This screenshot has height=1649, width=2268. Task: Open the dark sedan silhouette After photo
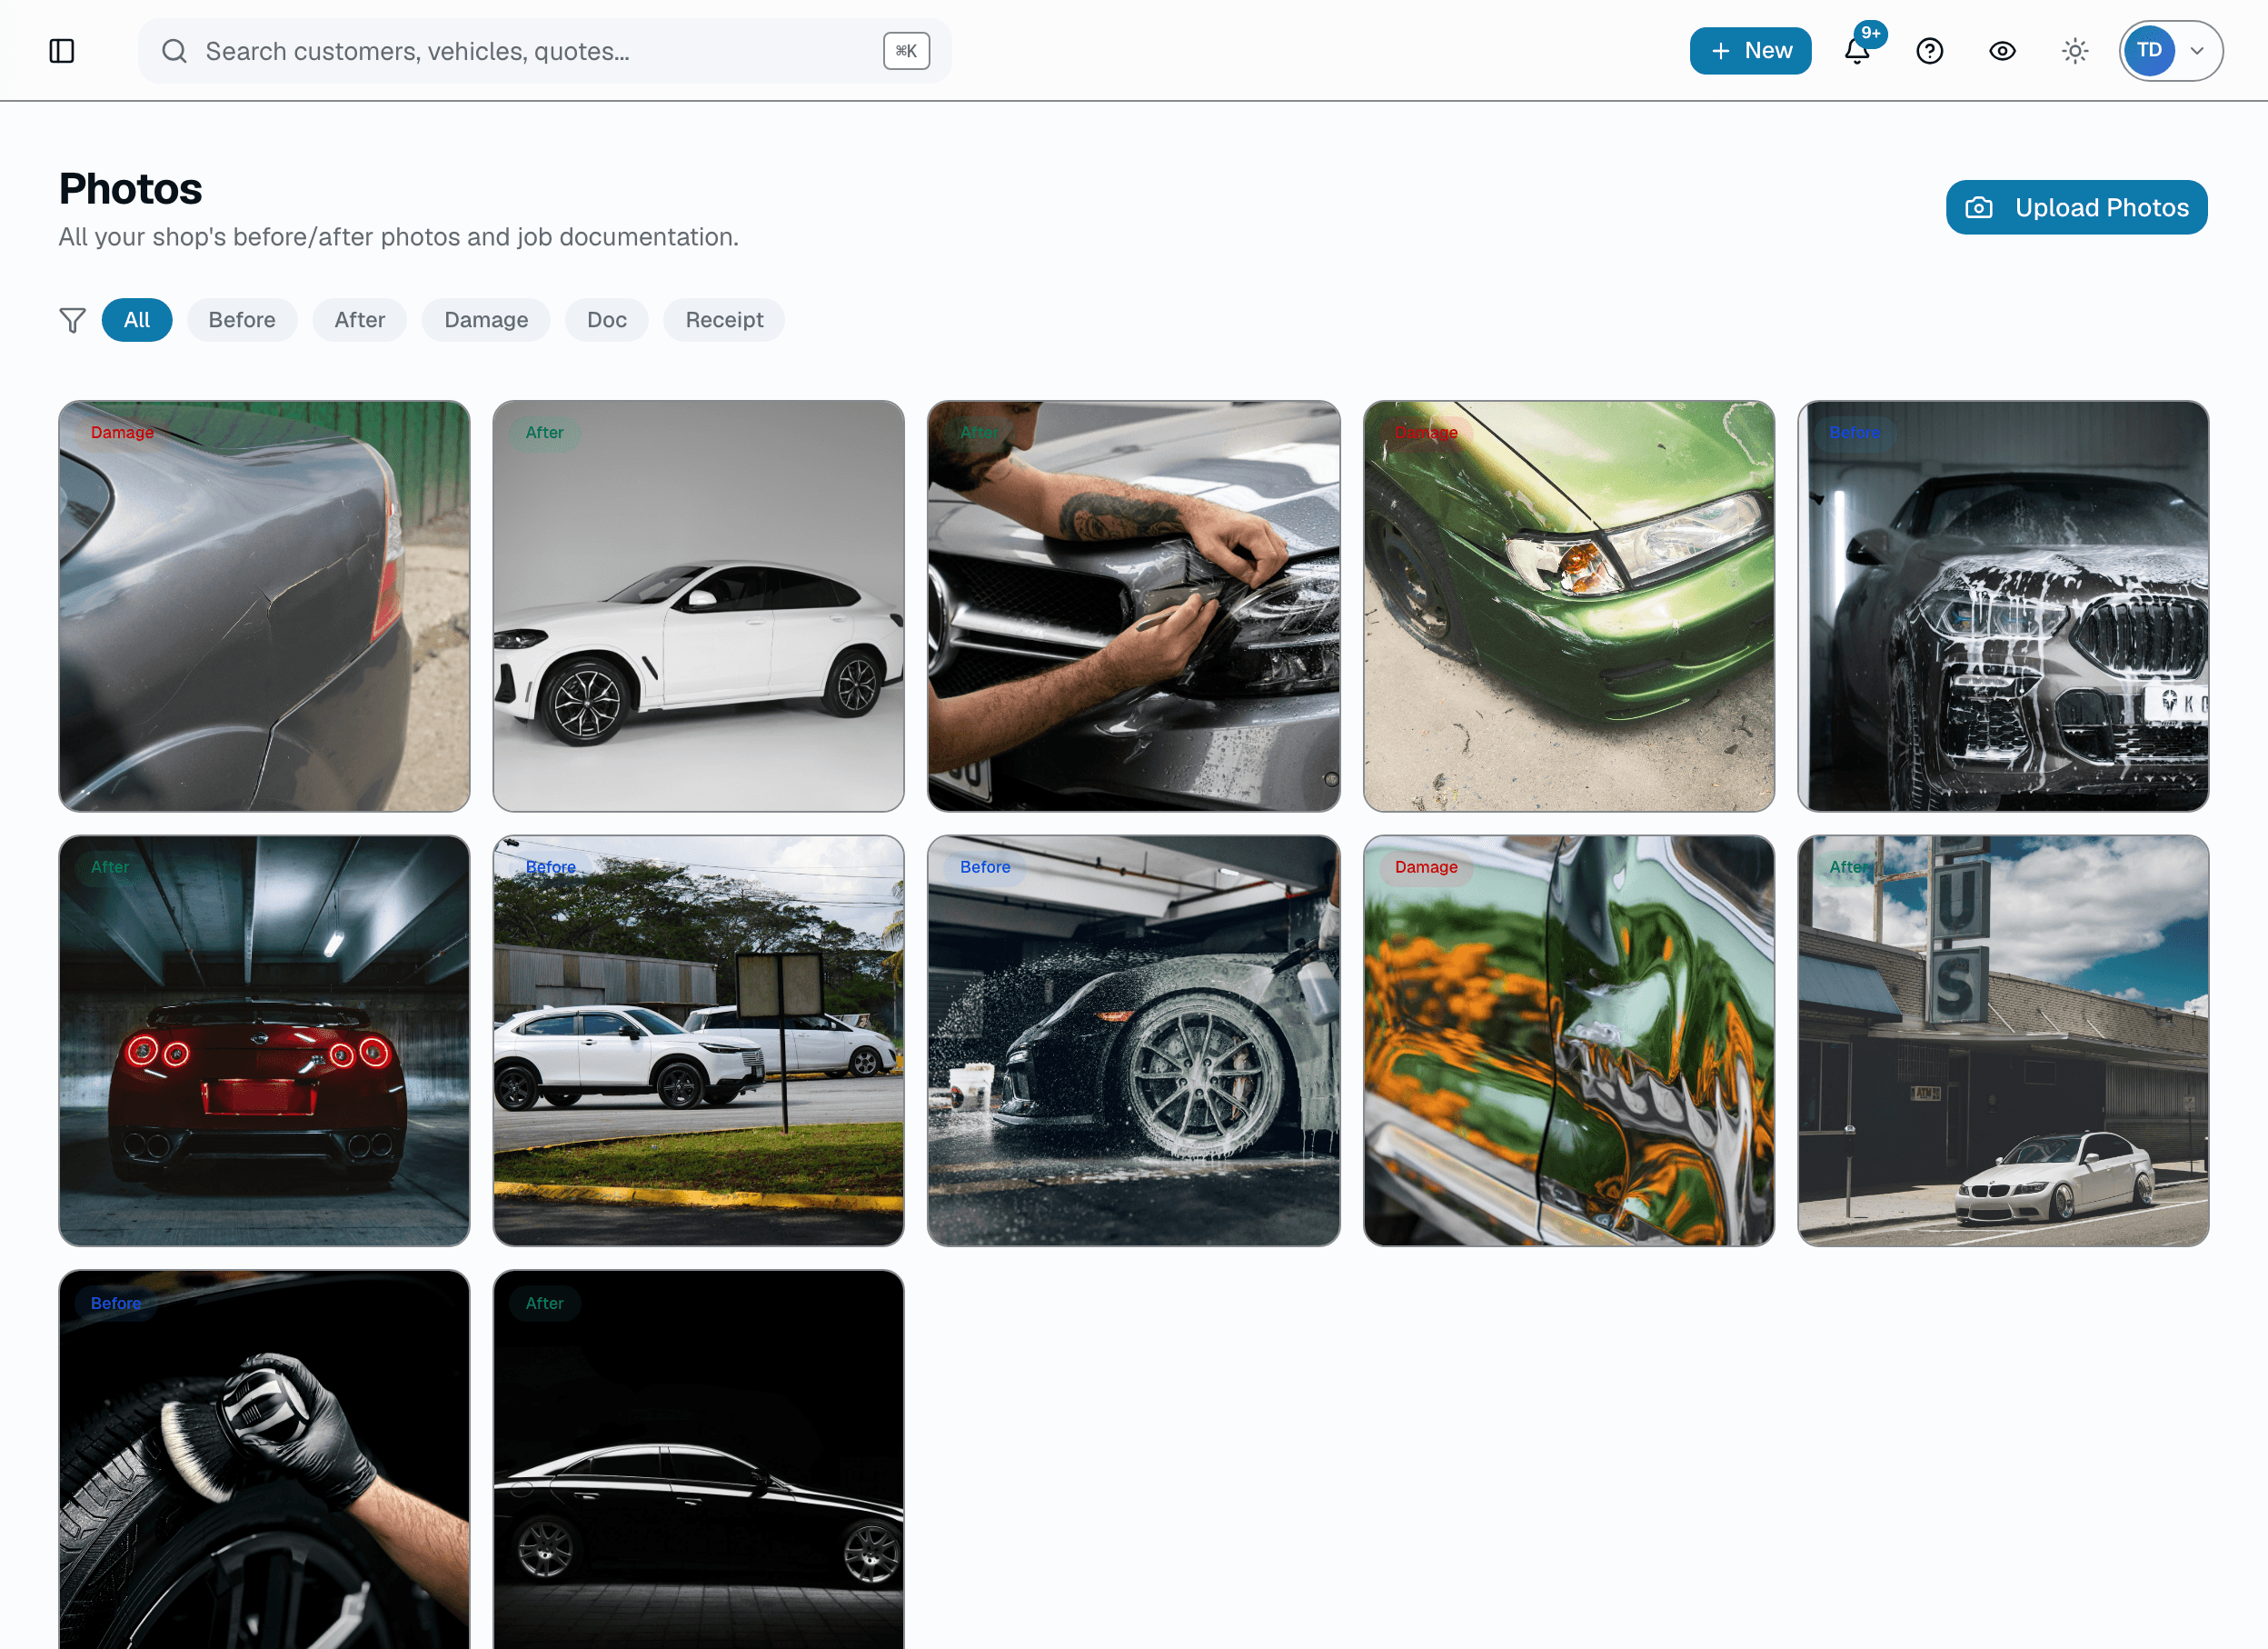point(699,1460)
